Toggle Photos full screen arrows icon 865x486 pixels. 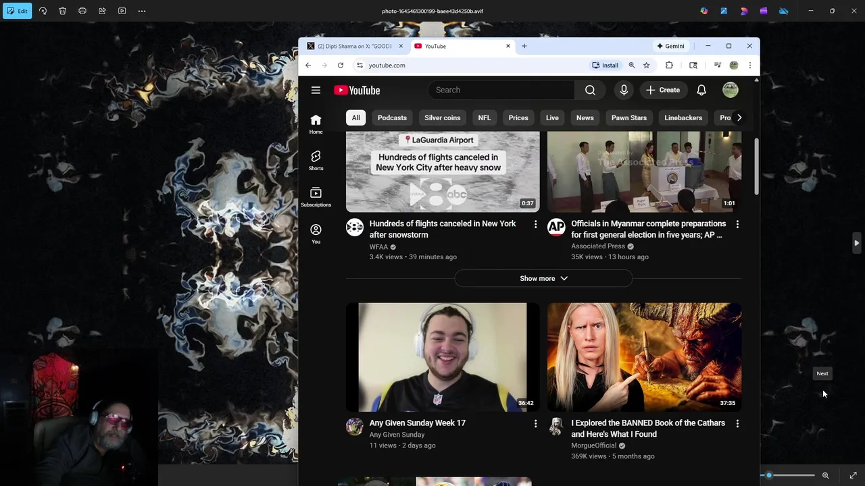pyautogui.click(x=853, y=475)
